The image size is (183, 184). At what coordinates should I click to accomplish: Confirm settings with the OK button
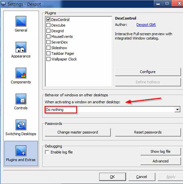pos(112,177)
